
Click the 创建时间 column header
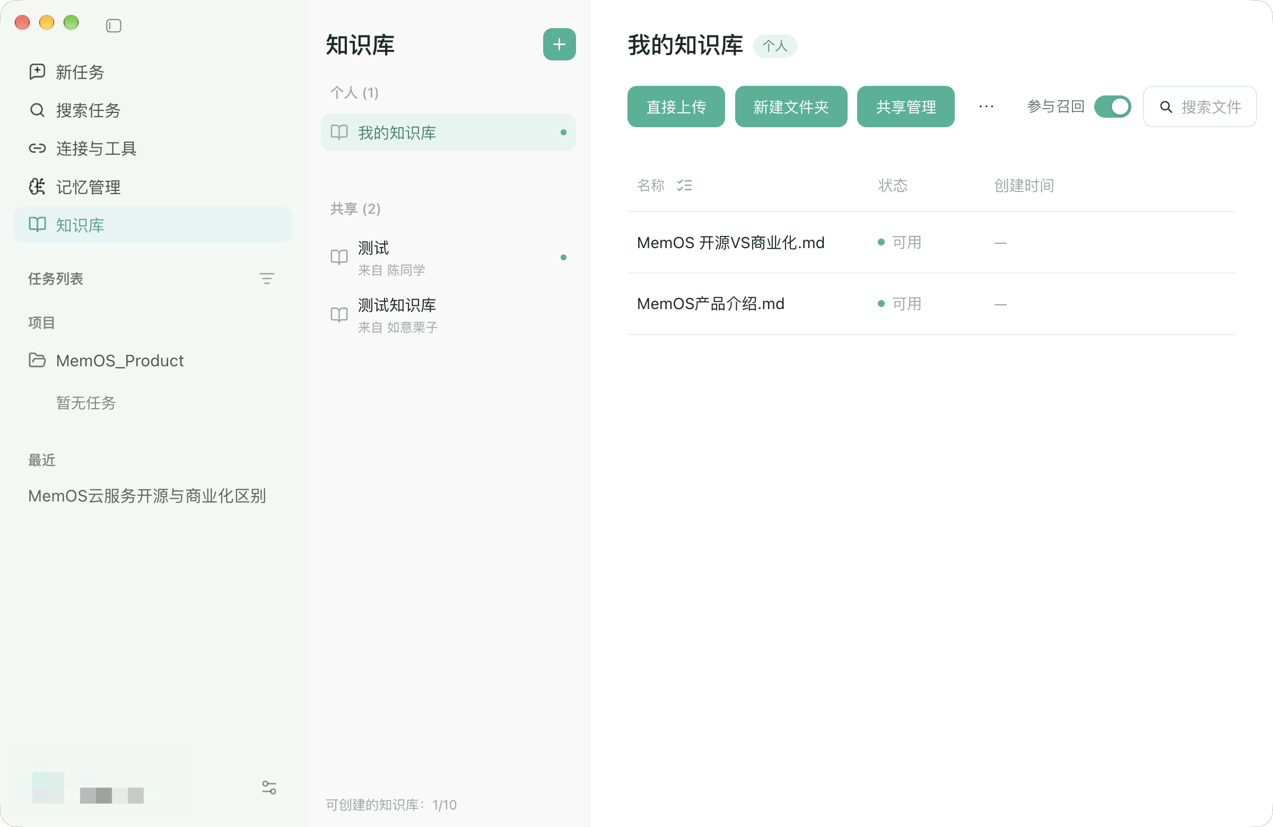[1024, 186]
